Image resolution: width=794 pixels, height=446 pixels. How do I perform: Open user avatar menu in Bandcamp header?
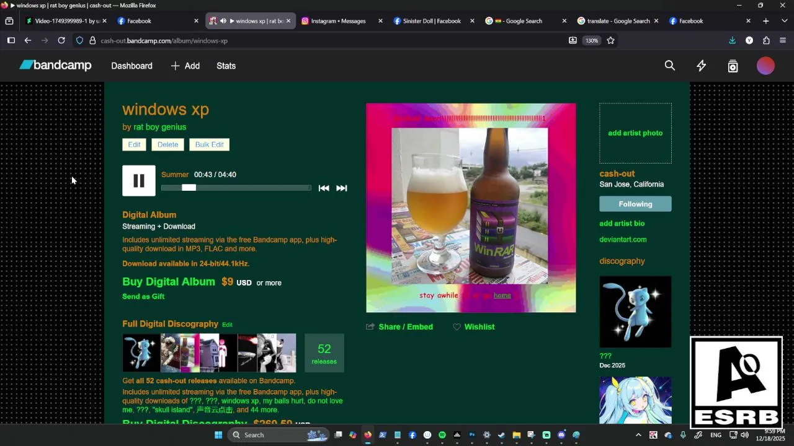click(766, 66)
